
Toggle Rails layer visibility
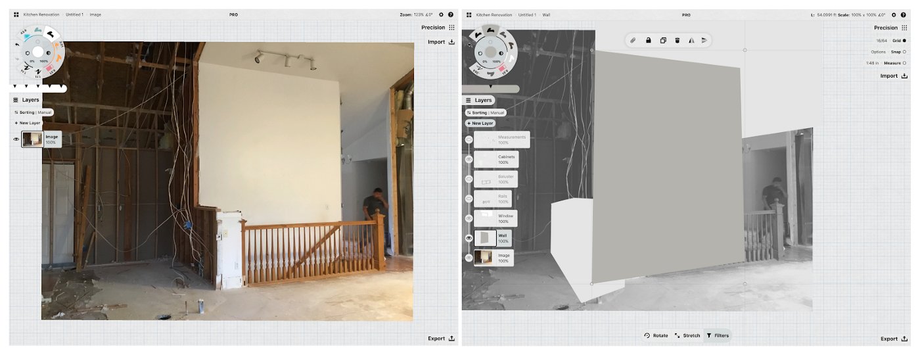[x=469, y=199]
